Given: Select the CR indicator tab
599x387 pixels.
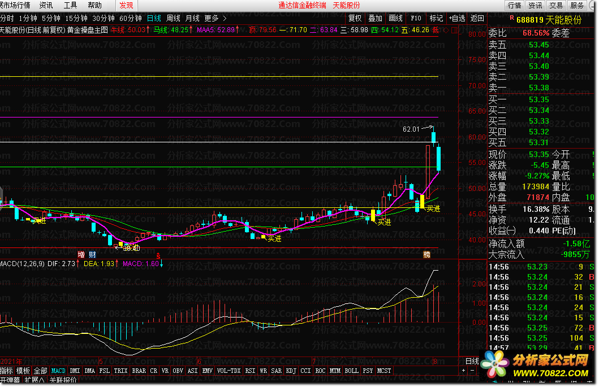Looking at the screenshot, I should tap(154, 371).
